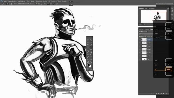The height and width of the screenshot is (98, 174).
Task: Toggle visibility of layer Слой 4
Action: pos(140,46)
